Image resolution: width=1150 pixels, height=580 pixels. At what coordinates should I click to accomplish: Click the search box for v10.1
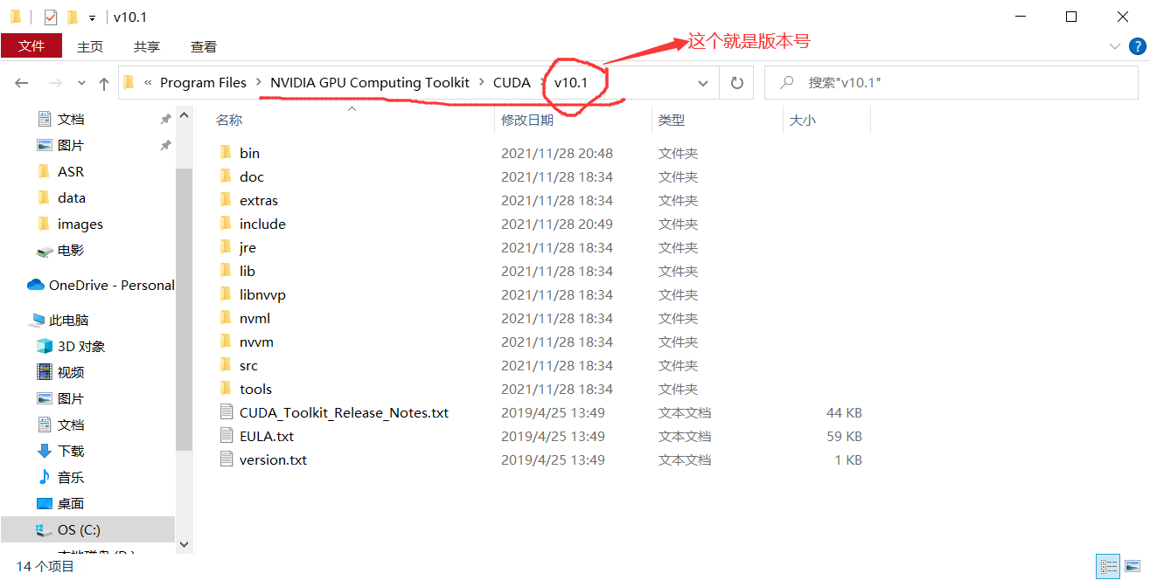[x=953, y=82]
